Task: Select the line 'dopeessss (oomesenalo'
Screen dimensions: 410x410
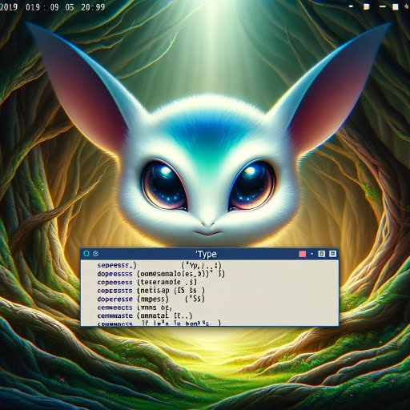Action: coord(161,274)
